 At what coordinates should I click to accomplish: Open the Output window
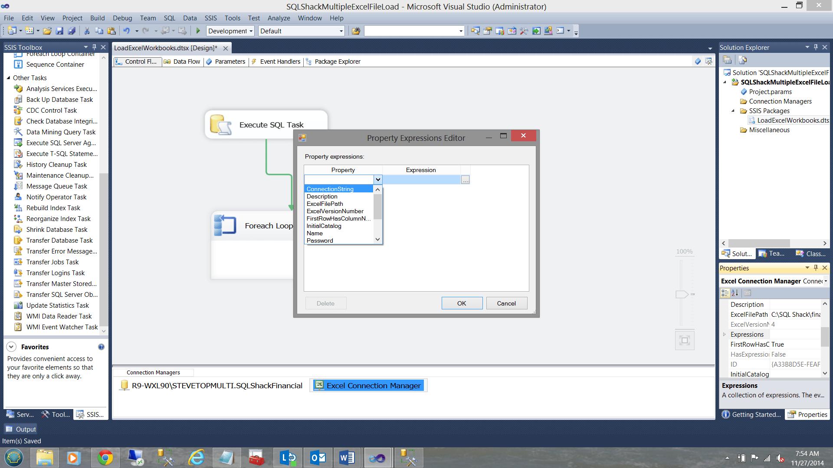(20, 429)
